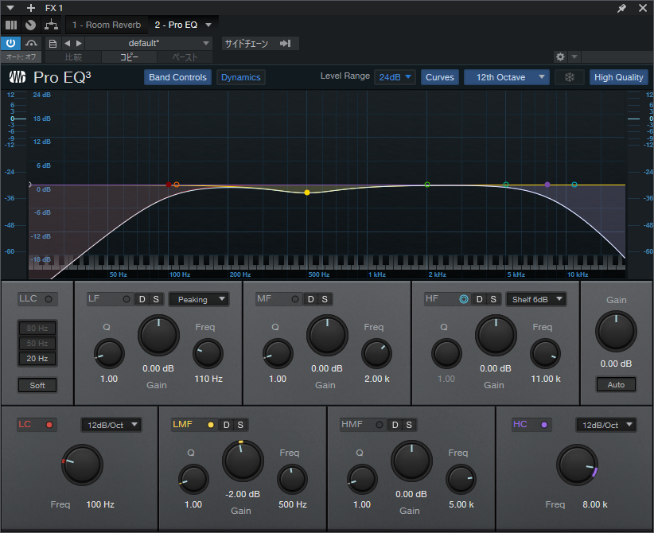Load the next preset arrow
Viewport: 654px width, 533px height.
click(79, 44)
